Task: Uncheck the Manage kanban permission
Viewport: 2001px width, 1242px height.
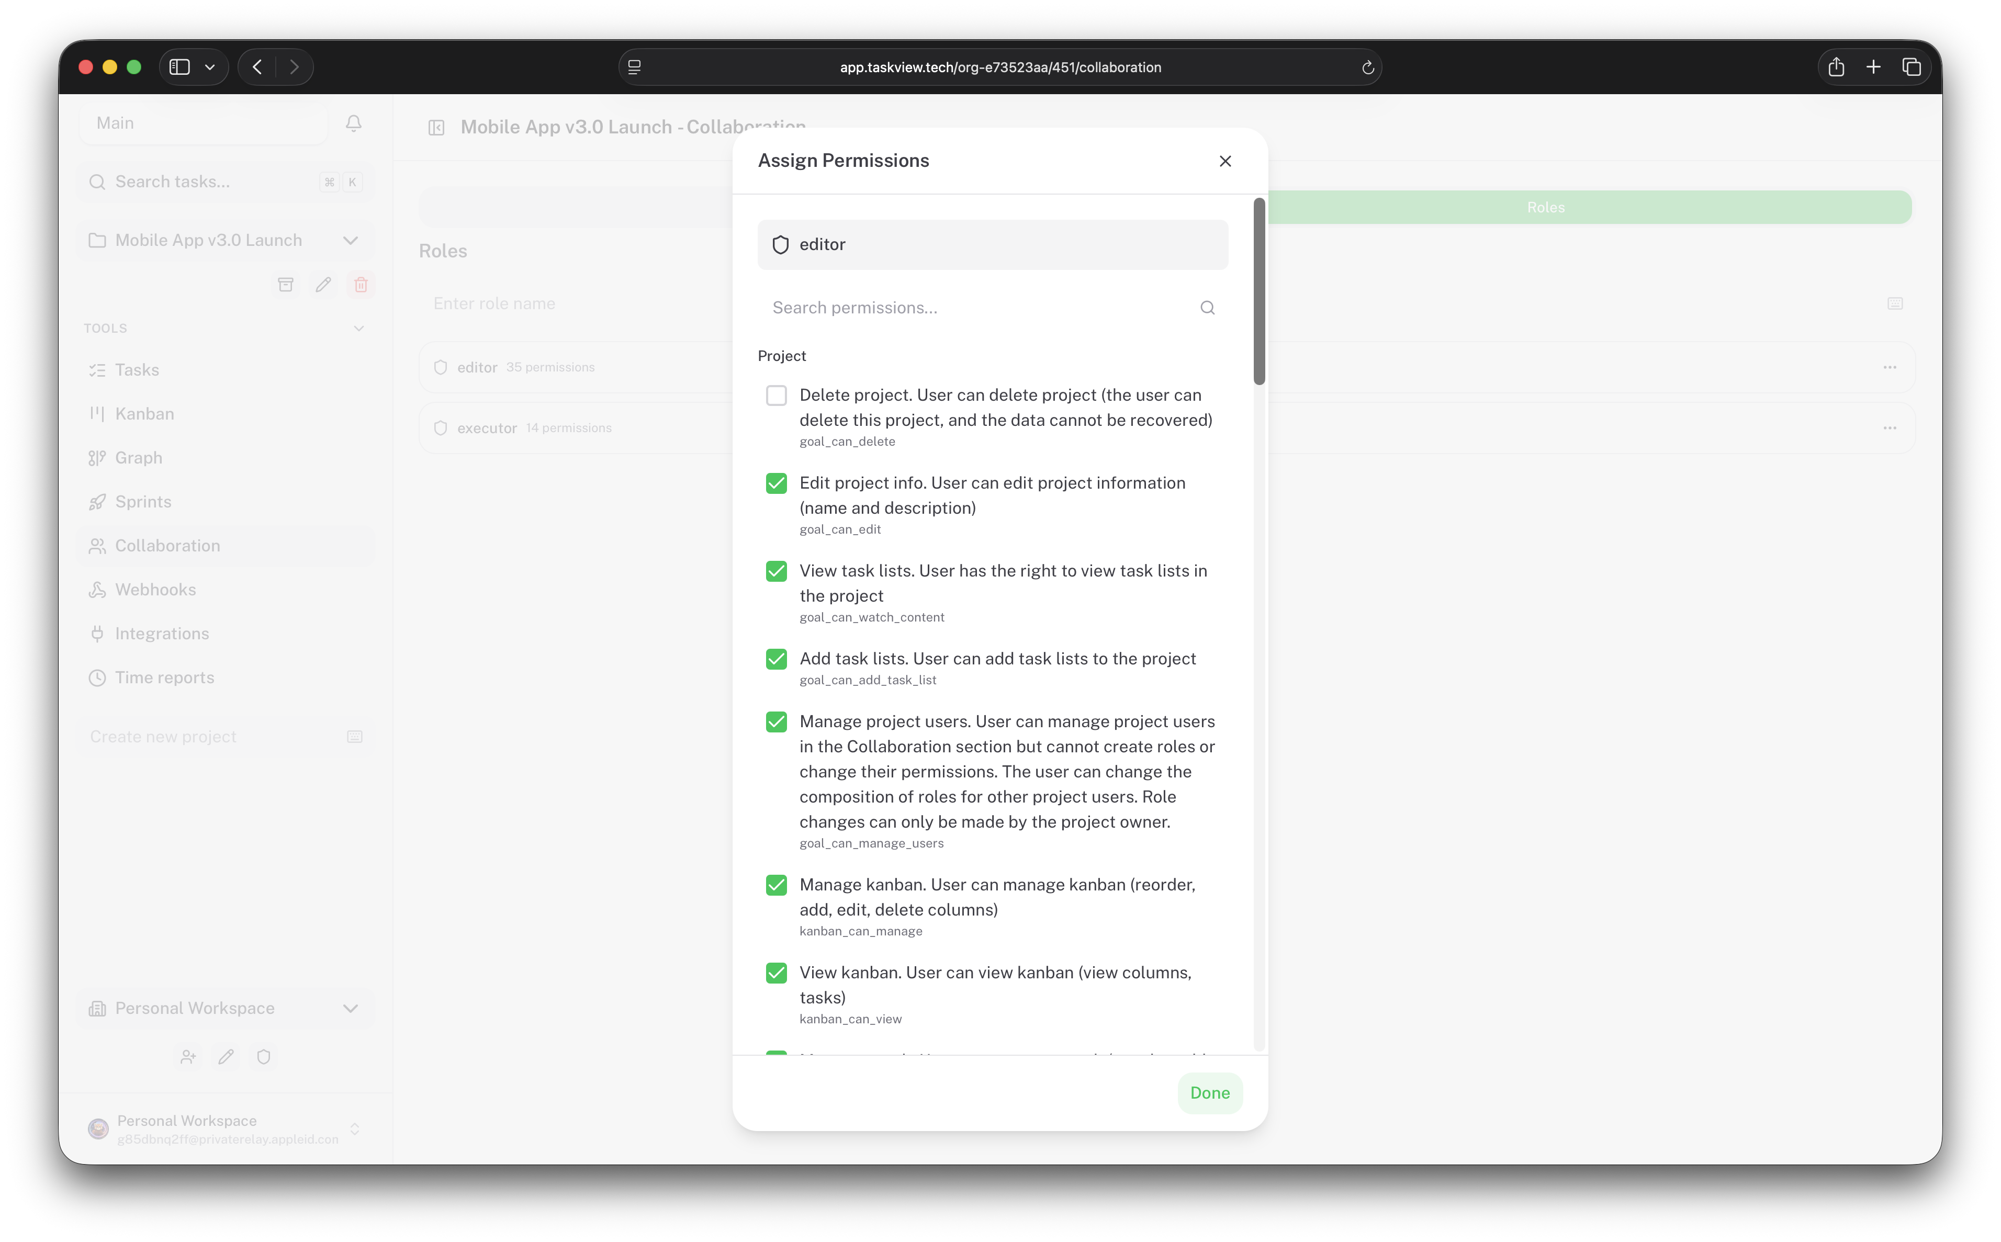Action: (776, 885)
